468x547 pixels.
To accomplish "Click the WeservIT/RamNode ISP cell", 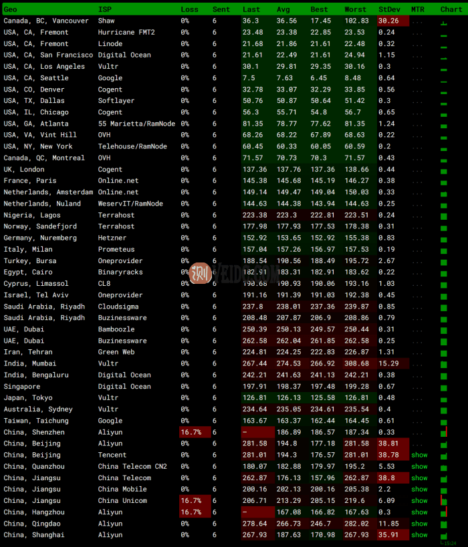I will (x=130, y=204).
